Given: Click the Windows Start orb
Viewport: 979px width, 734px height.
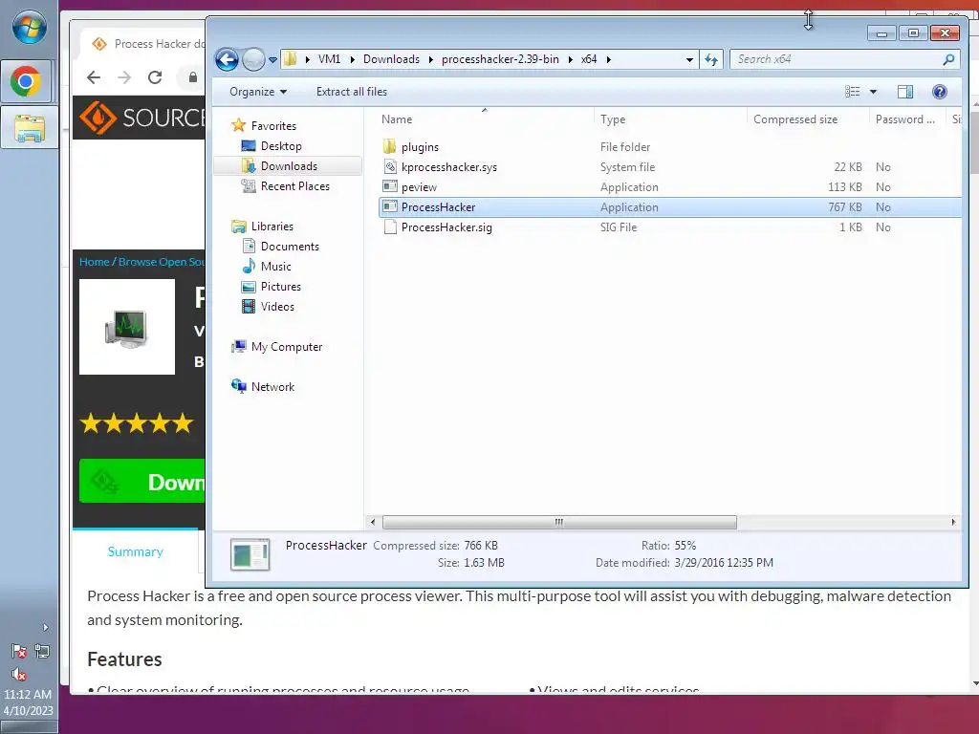Looking at the screenshot, I should pos(29,28).
